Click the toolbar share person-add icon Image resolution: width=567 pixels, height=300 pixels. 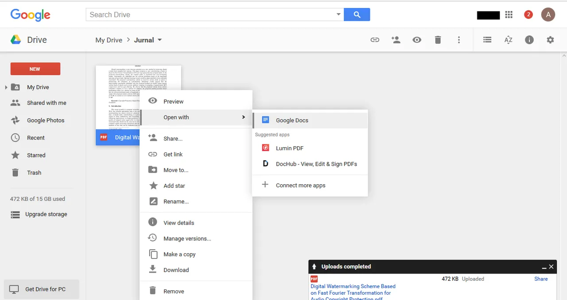click(396, 40)
